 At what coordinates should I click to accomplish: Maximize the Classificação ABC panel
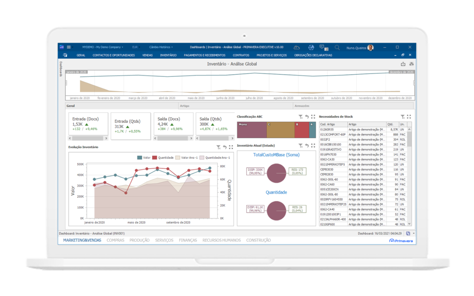[313, 117]
